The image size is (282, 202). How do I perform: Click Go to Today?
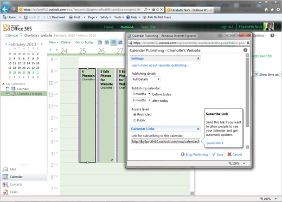(85, 42)
